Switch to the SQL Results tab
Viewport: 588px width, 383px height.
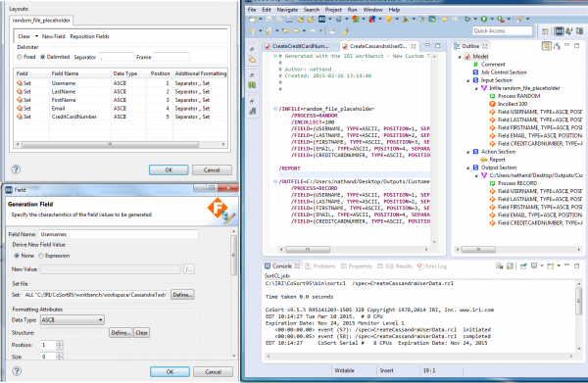point(395,266)
